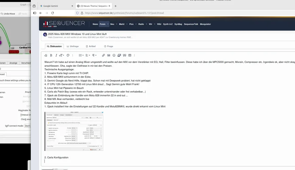Expand the Radio submenu arrow
The image size is (295, 170).
point(146,24)
